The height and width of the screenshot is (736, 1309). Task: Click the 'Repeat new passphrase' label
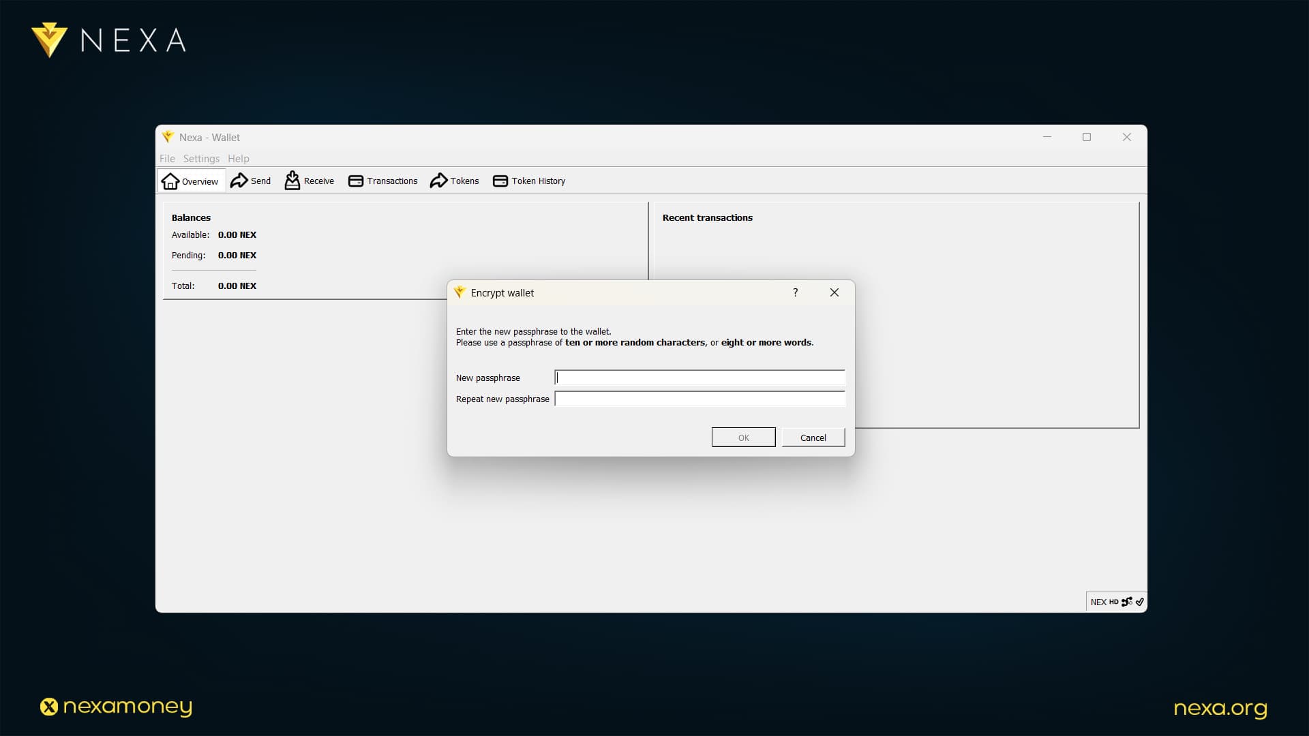502,399
